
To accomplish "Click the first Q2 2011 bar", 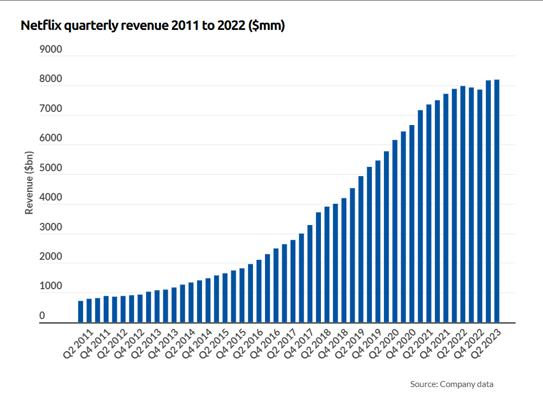I will click(x=80, y=307).
